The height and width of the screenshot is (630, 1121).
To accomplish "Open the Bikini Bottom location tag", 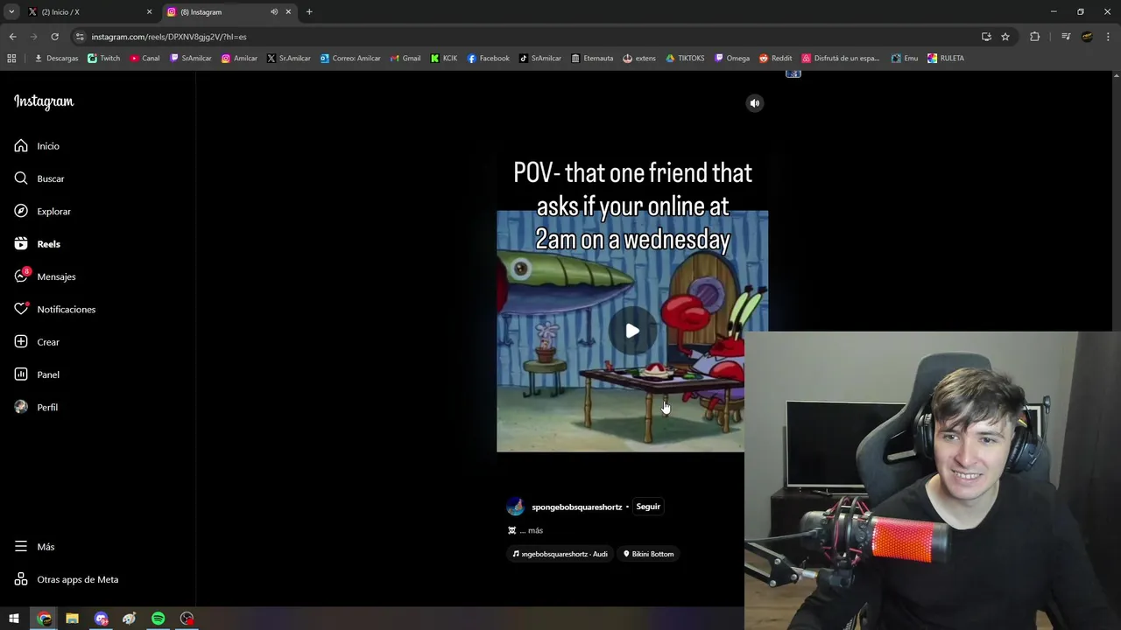I will [649, 554].
